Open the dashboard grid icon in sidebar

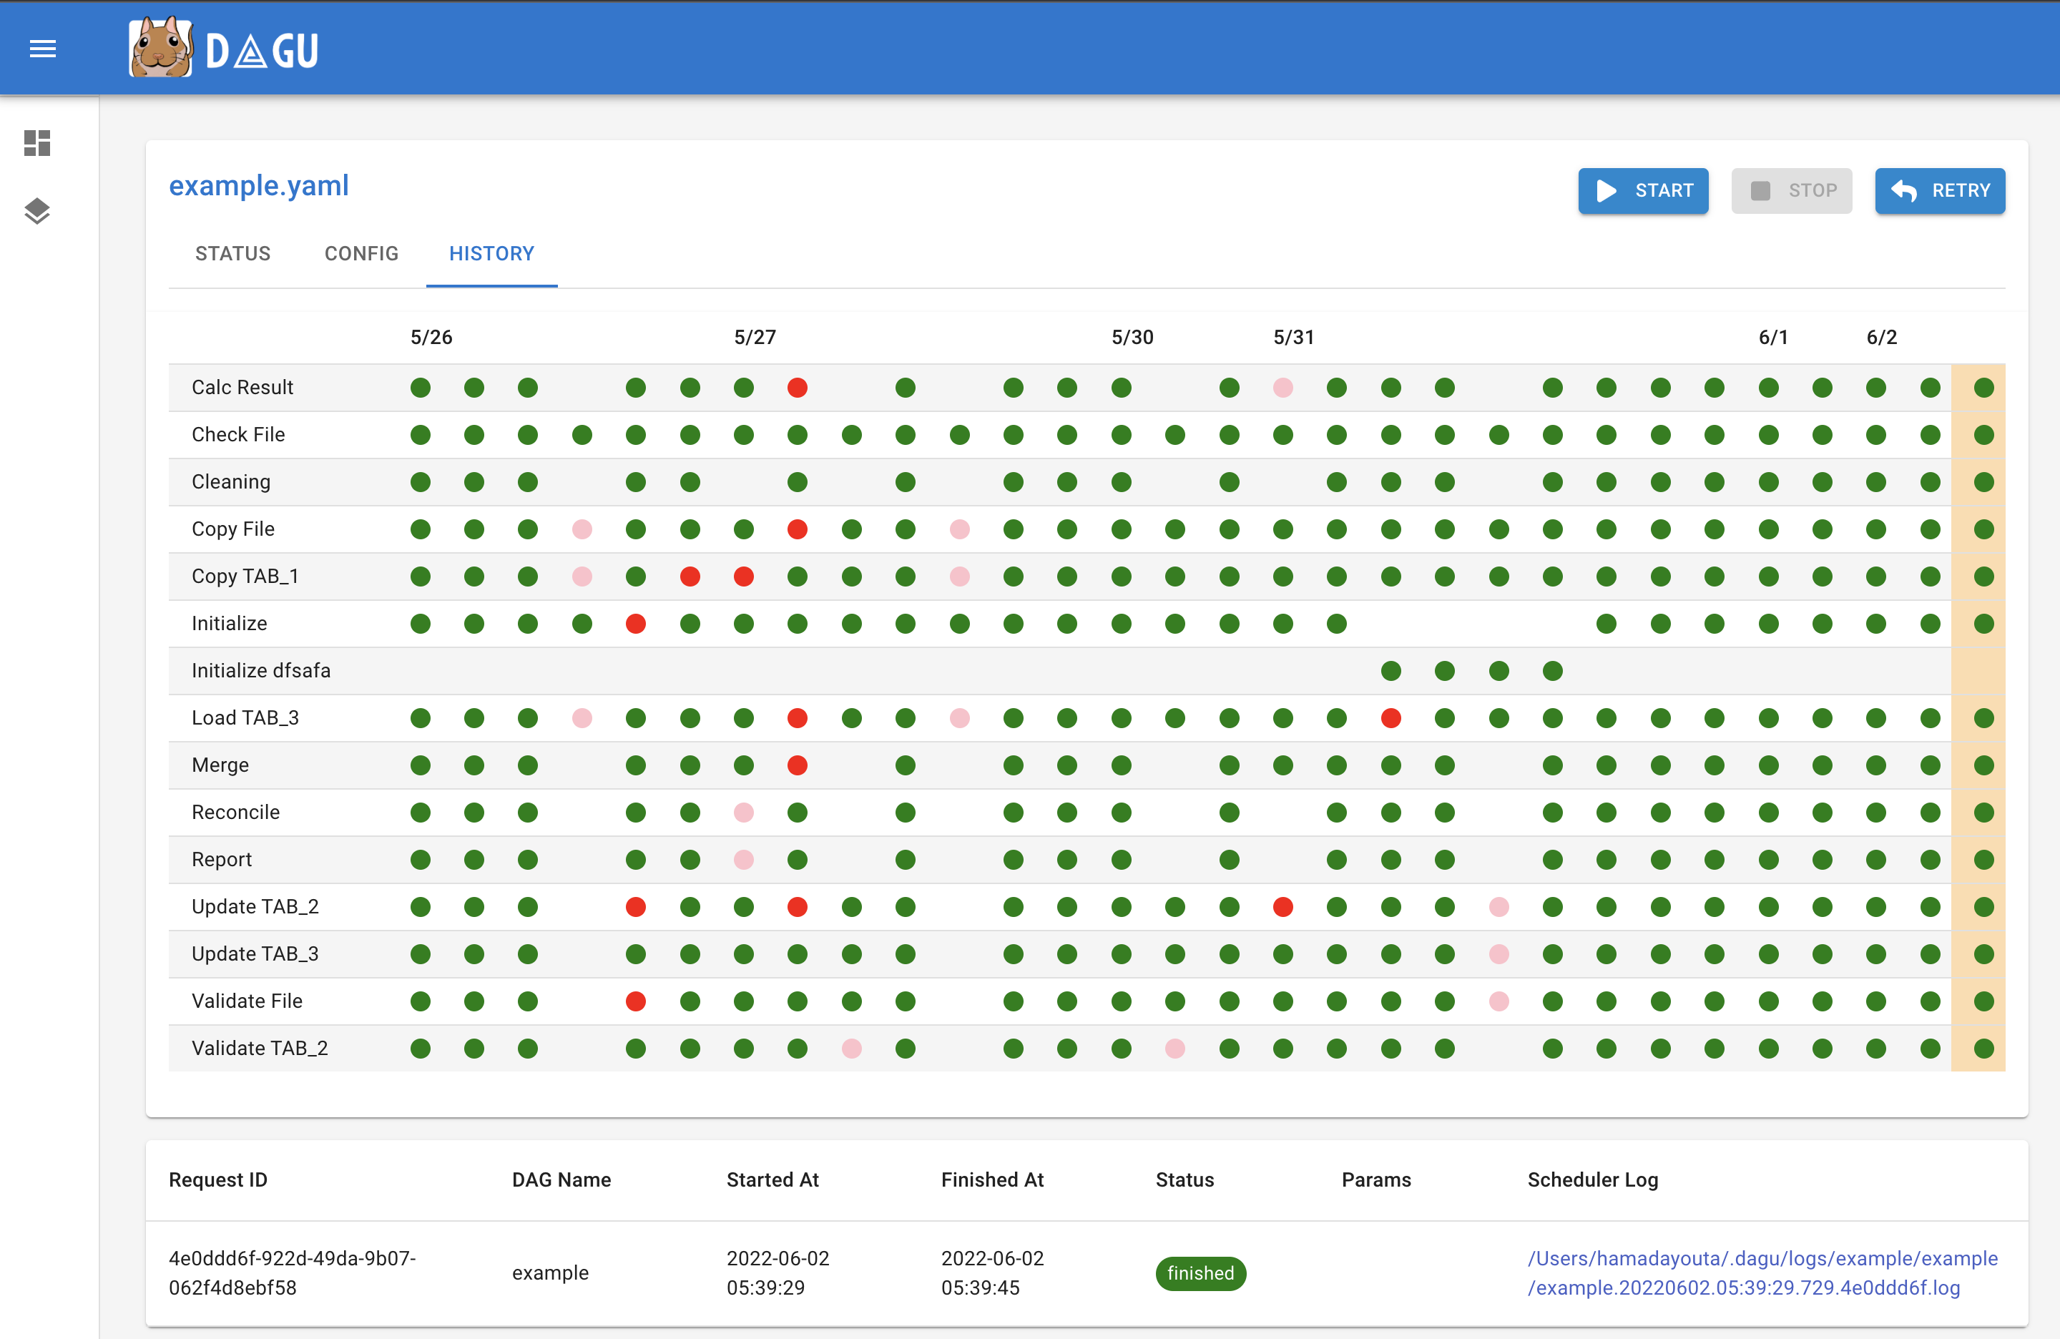tap(37, 143)
